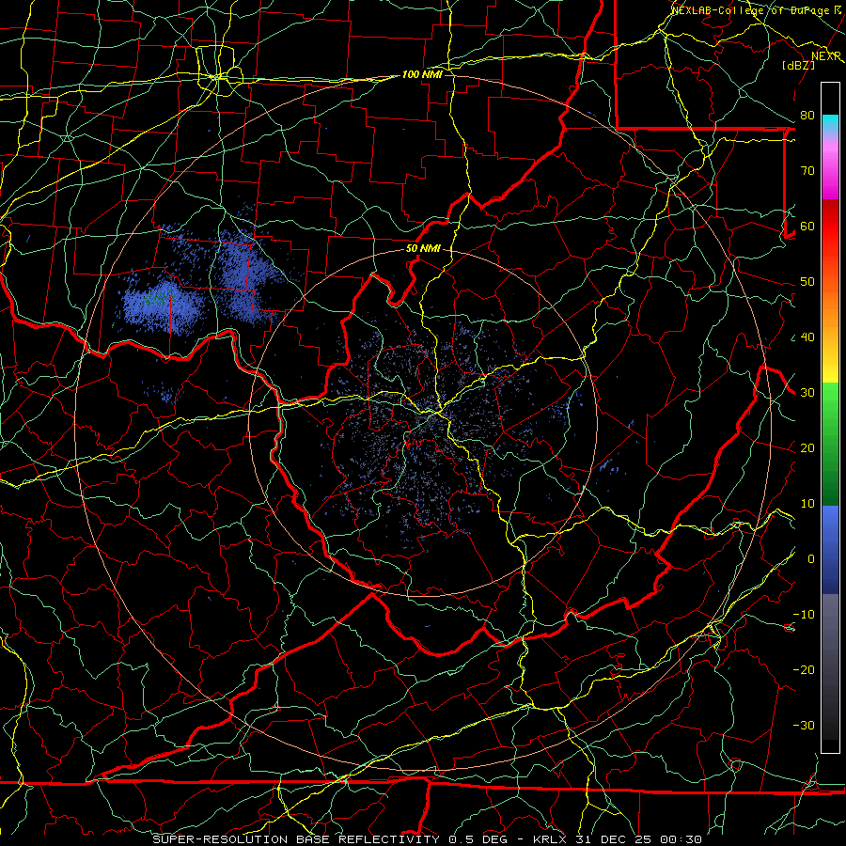Click the KRLX station identifier in the caption

click(x=552, y=839)
